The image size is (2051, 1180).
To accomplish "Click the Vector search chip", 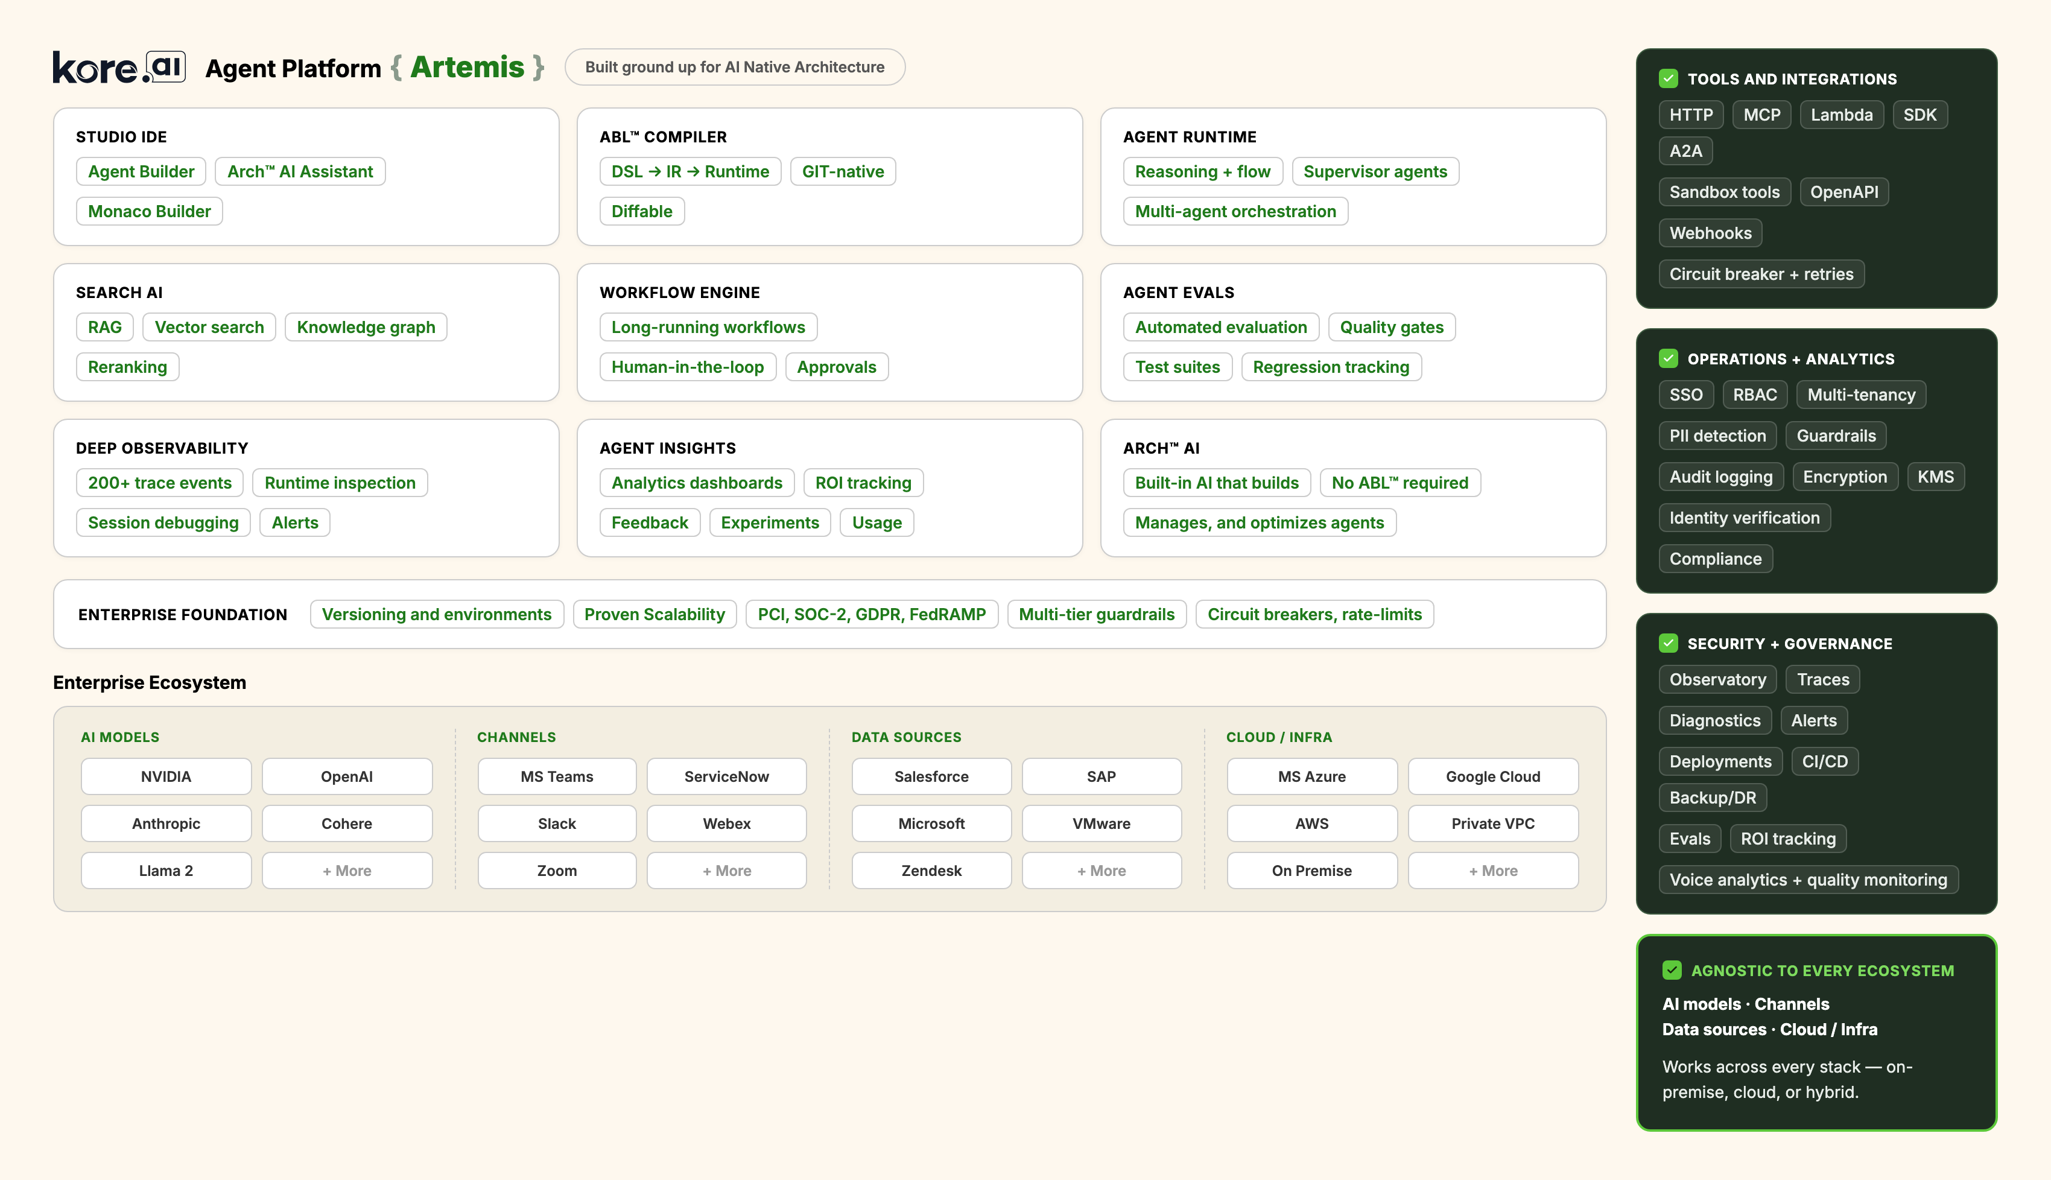I will tap(209, 328).
